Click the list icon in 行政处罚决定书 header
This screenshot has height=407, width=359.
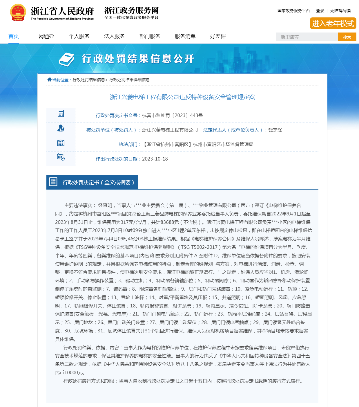point(53,182)
